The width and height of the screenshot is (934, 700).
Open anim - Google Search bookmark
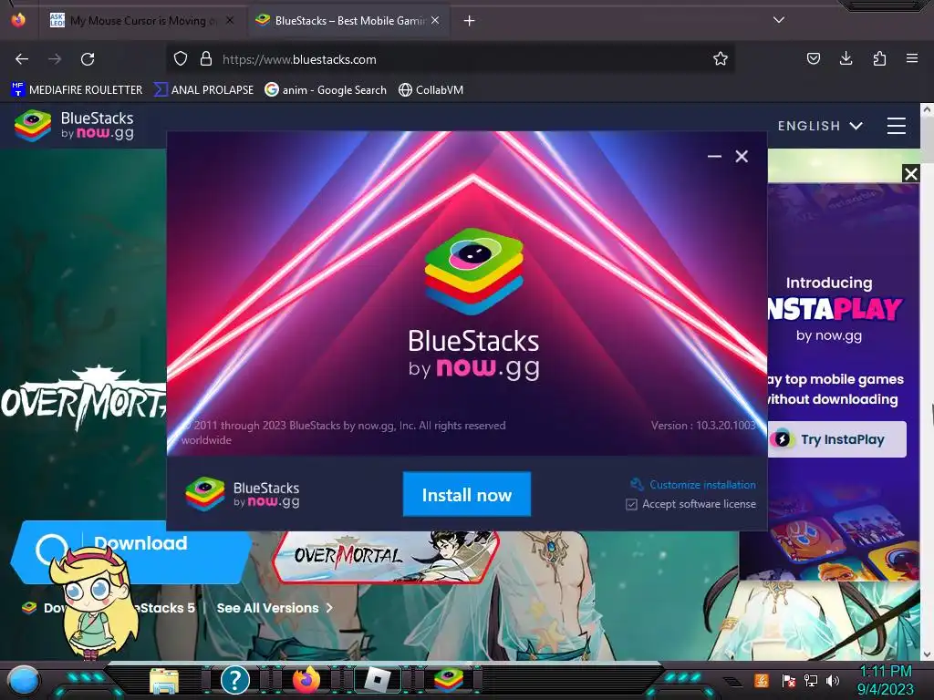click(326, 90)
